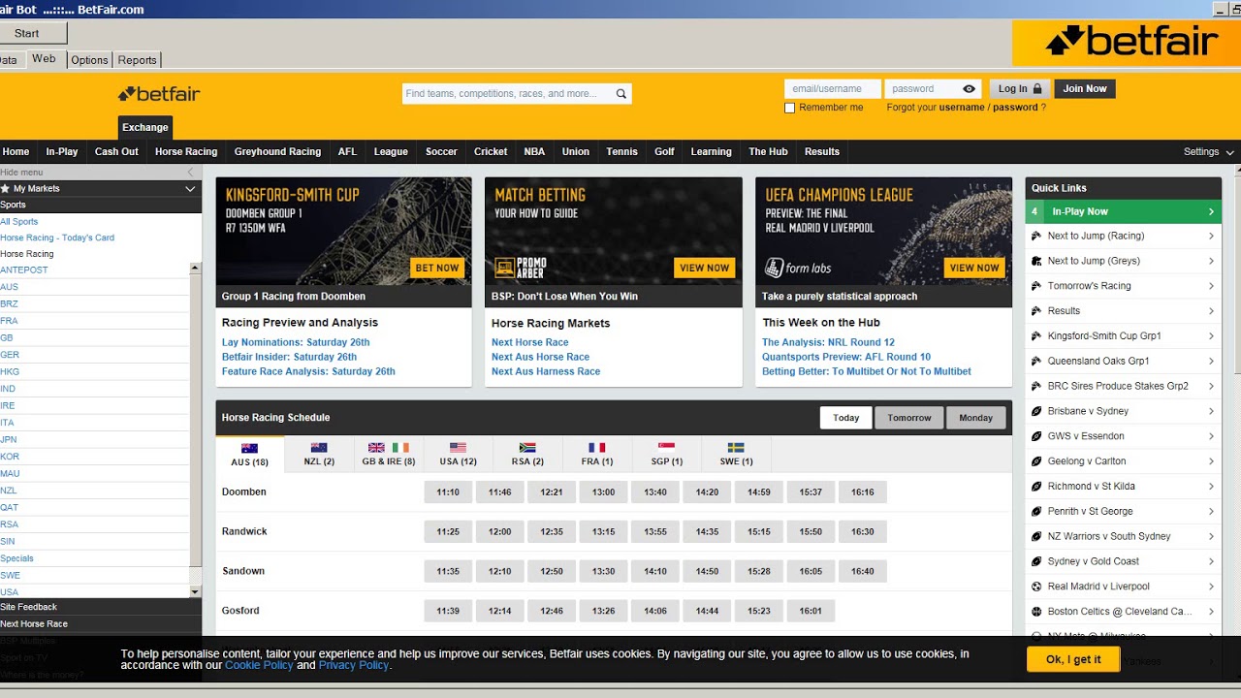
Task: Toggle password visibility eye icon
Action: pyautogui.click(x=969, y=89)
